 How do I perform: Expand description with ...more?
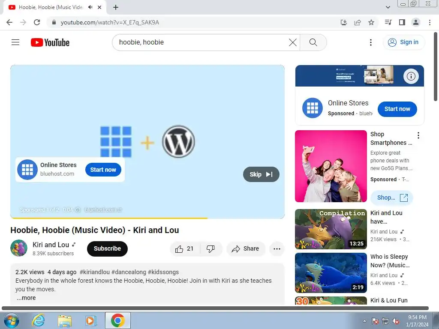pos(26,298)
